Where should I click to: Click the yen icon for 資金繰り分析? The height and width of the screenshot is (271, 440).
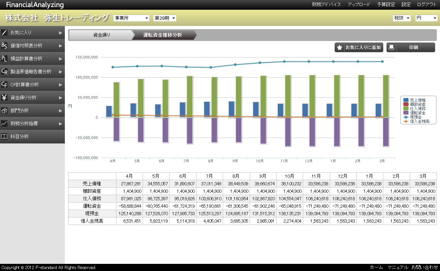pos(4,97)
